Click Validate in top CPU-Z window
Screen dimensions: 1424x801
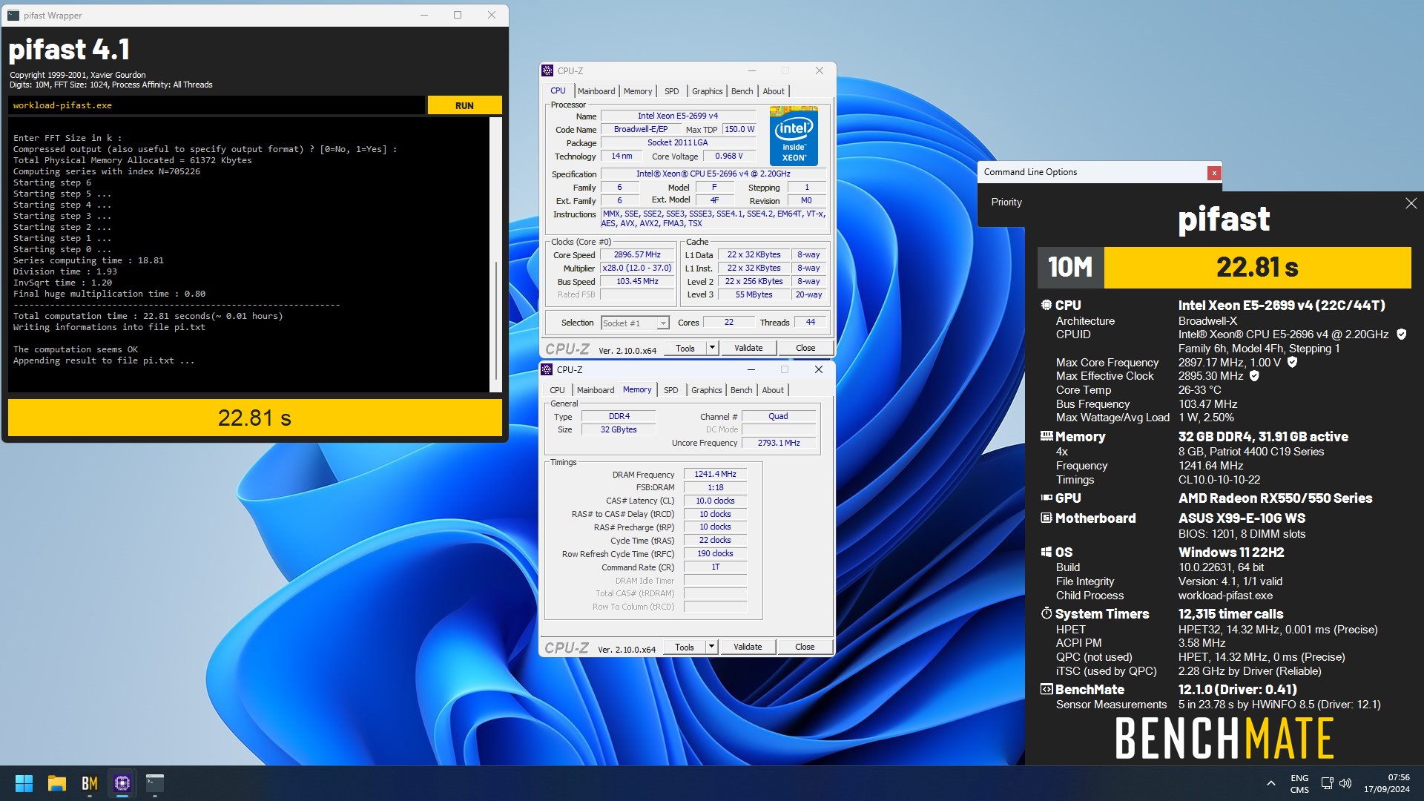(x=748, y=348)
